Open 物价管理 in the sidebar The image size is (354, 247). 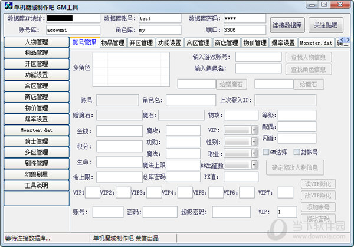click(37, 108)
